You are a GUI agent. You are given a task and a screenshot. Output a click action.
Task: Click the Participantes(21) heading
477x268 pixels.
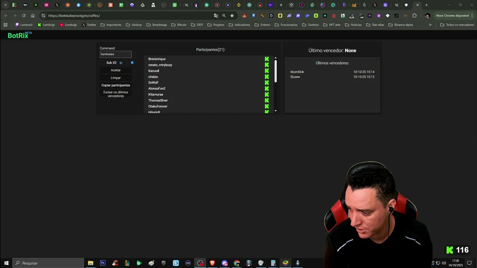coord(211,50)
